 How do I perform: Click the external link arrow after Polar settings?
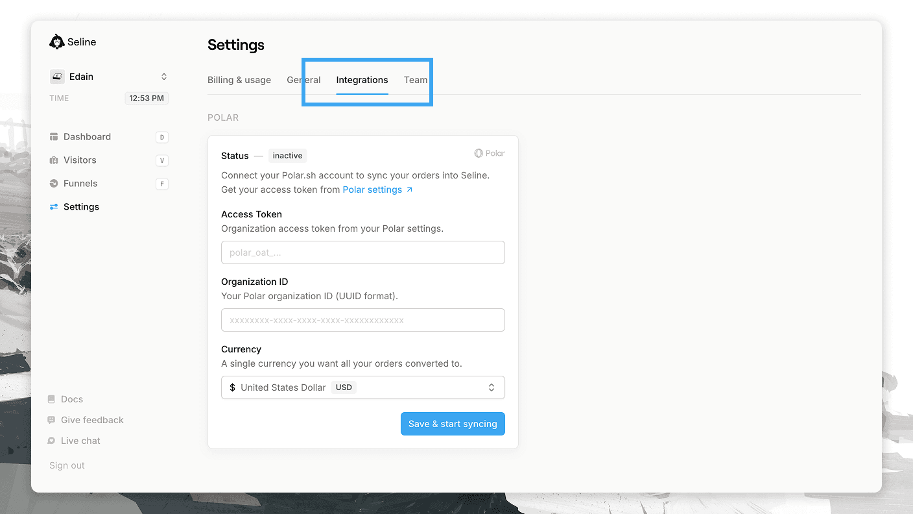tap(409, 190)
